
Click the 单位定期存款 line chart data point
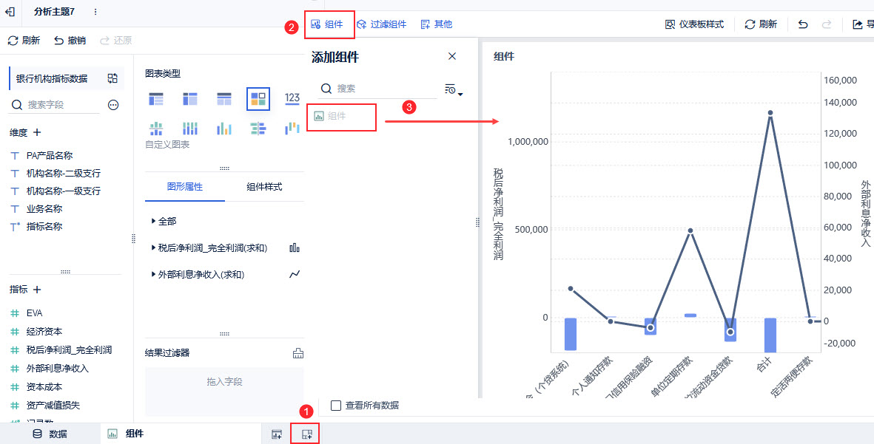[690, 230]
